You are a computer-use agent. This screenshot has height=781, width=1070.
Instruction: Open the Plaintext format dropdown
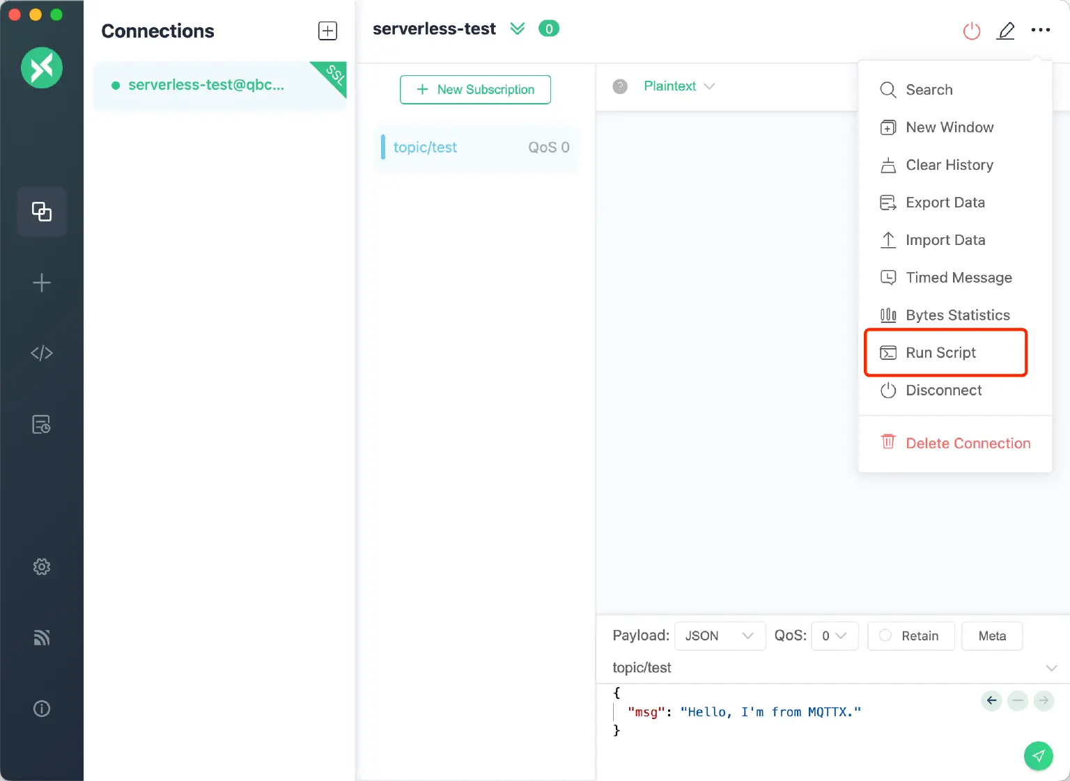[x=679, y=86]
